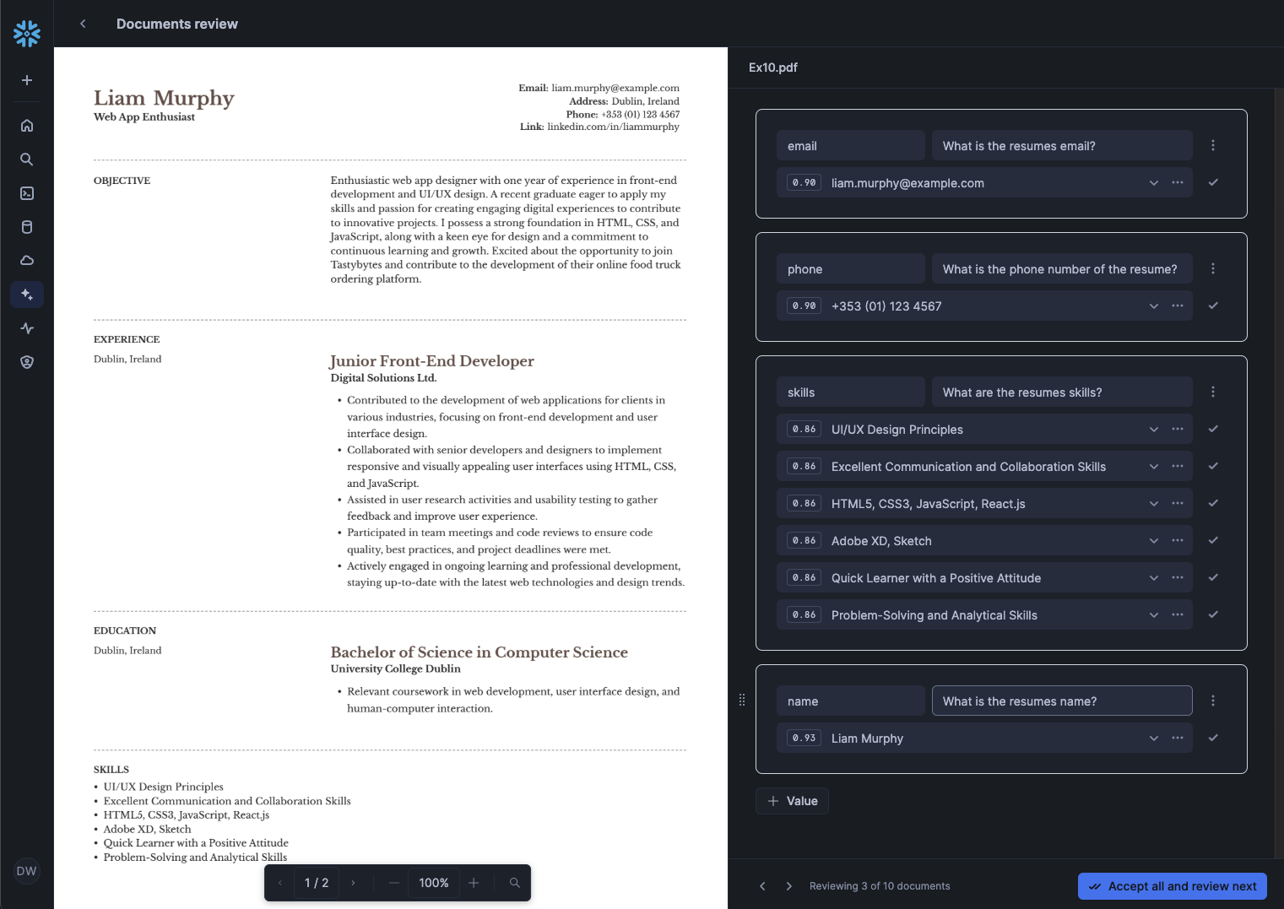Viewport: 1284px width, 909px height.
Task: Open the Data database icon in sidebar
Action: point(27,227)
